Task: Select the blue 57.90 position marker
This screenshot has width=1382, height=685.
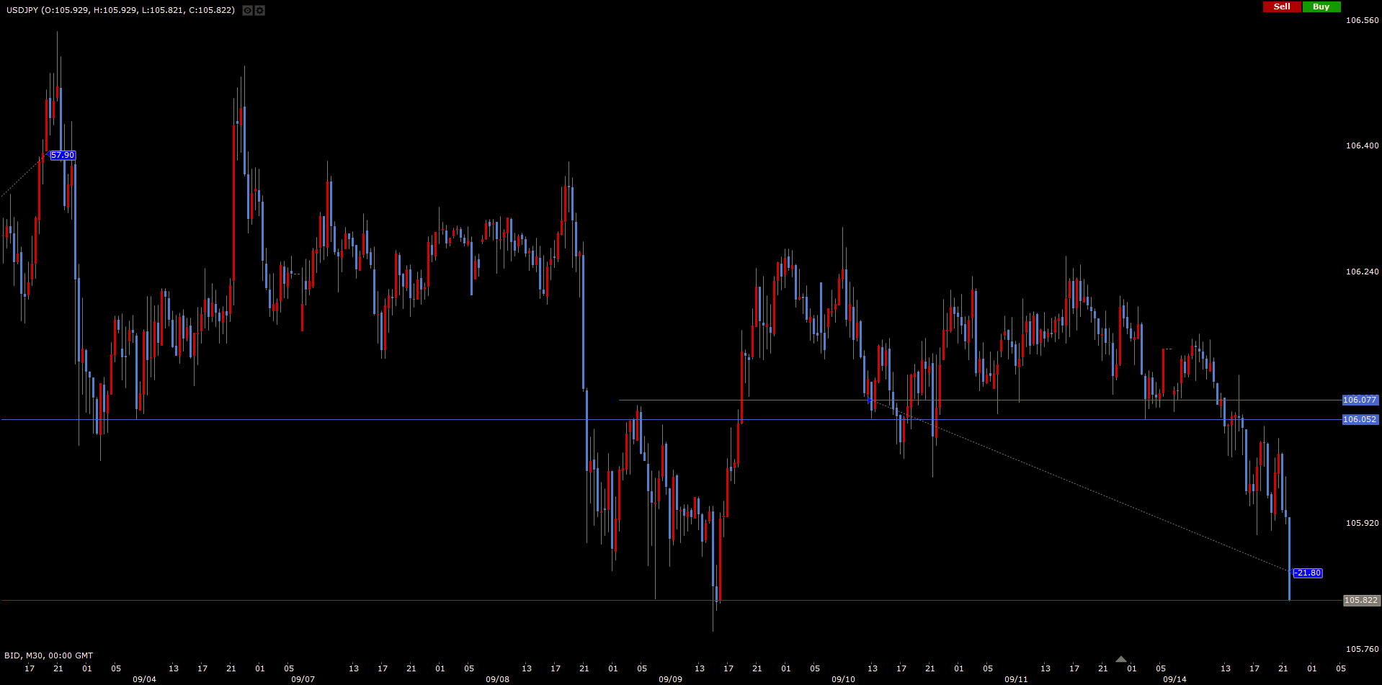Action: click(x=63, y=155)
